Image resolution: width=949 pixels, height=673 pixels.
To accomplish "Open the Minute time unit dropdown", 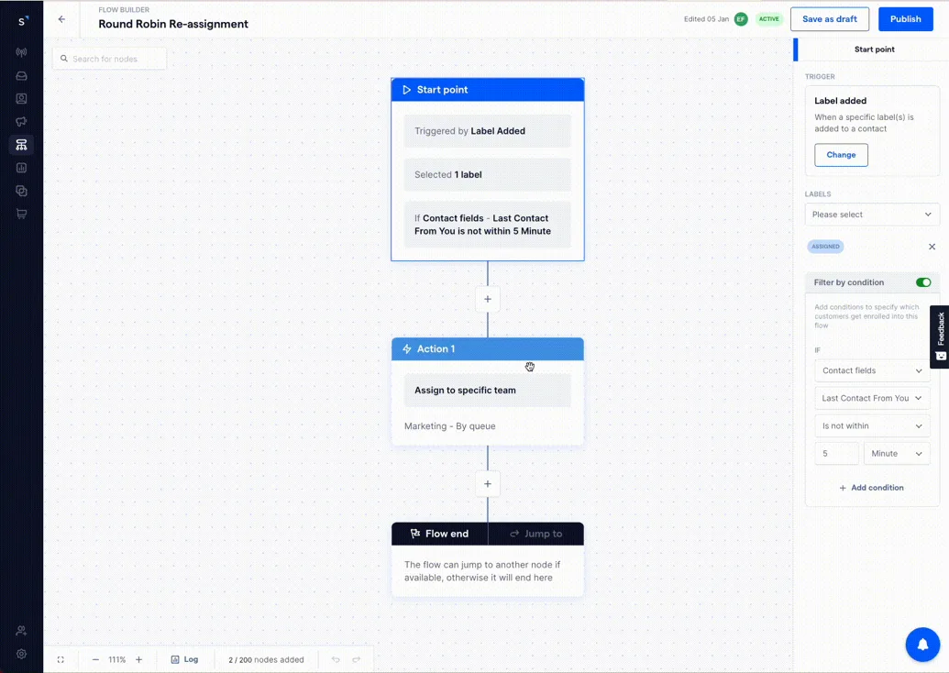I will point(897,453).
